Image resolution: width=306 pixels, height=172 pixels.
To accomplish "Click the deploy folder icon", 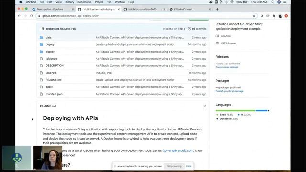I will click(41, 44).
